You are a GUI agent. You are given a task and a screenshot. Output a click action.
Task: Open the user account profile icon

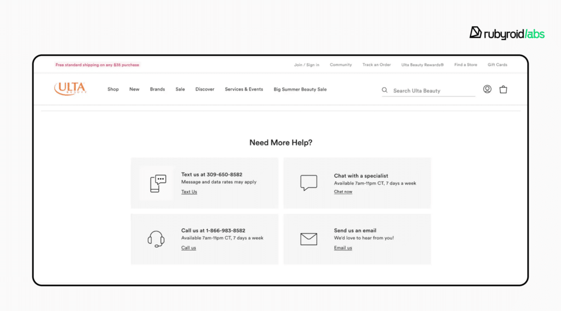[x=487, y=89]
